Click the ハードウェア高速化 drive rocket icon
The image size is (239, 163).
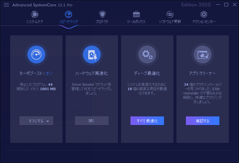pos(92,55)
